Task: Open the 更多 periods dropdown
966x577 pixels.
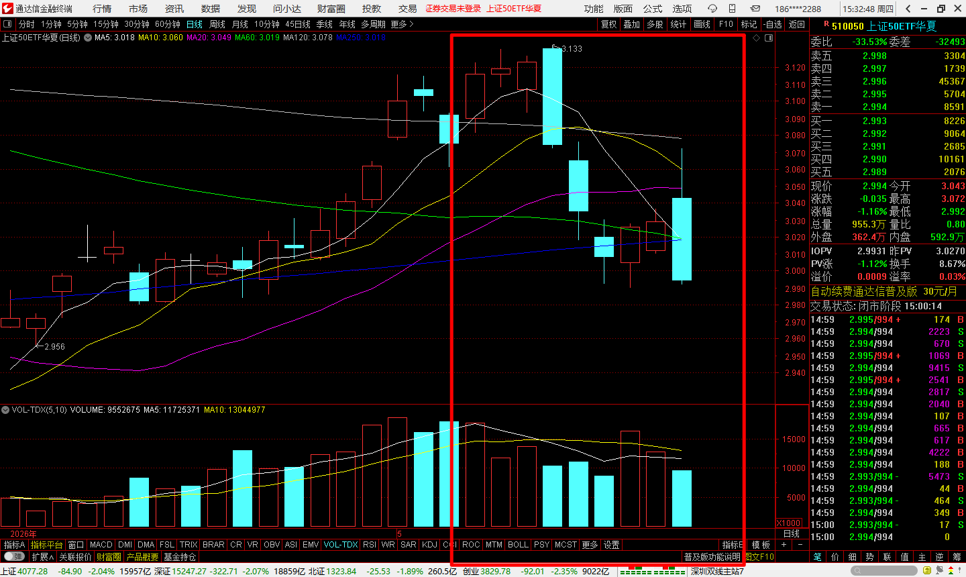Action: click(401, 24)
